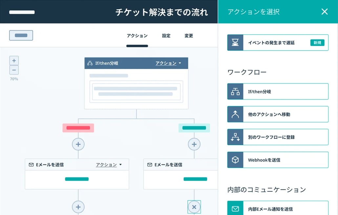The width and height of the screenshot is (338, 215).
Task: Select the 内部Eメール通知を送信 envelope icon
Action: pyautogui.click(x=235, y=209)
